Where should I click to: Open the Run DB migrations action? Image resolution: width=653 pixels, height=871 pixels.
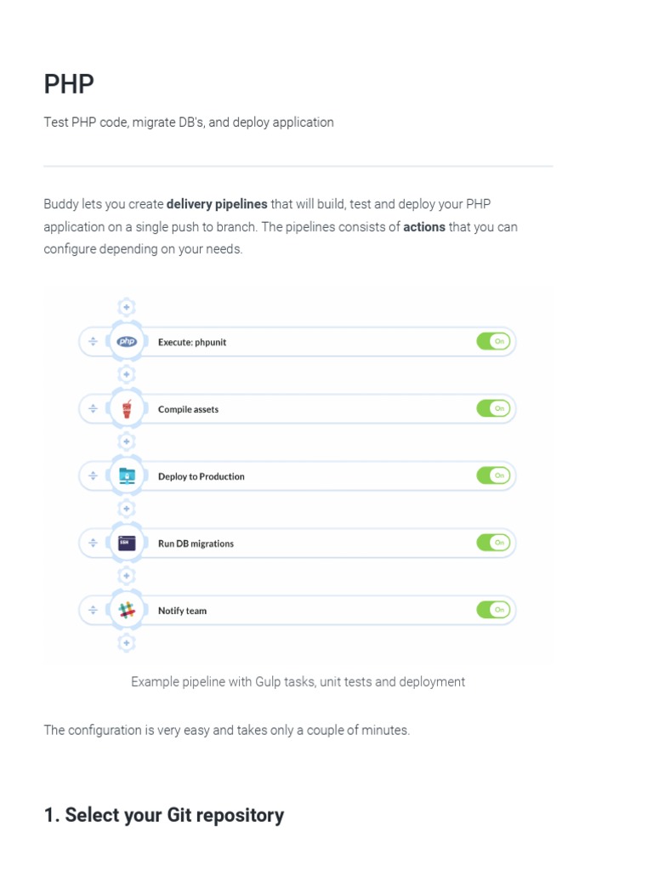click(196, 544)
